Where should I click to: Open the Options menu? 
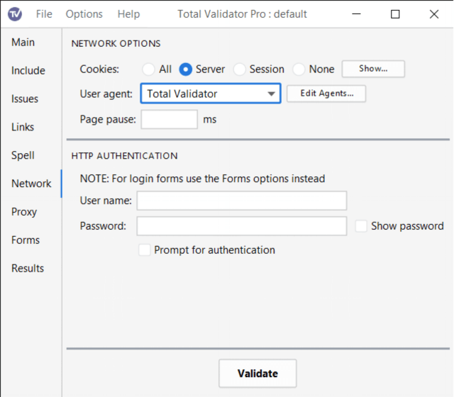click(84, 14)
